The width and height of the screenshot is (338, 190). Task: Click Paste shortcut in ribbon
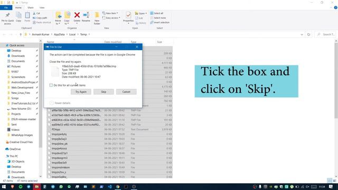[x=42, y=22]
